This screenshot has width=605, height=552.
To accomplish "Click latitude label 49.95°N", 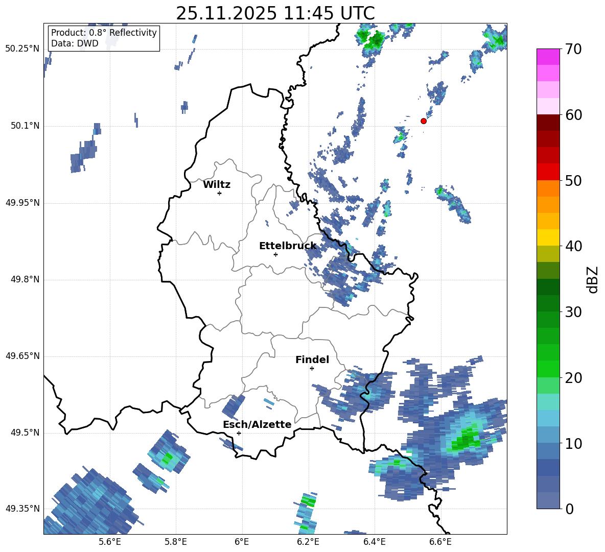I will (22, 202).
